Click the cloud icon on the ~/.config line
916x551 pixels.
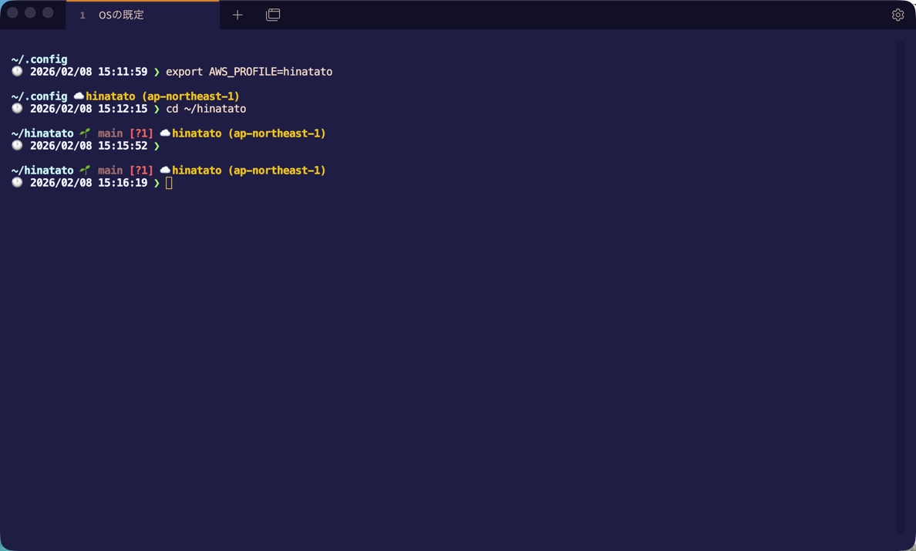pos(79,96)
